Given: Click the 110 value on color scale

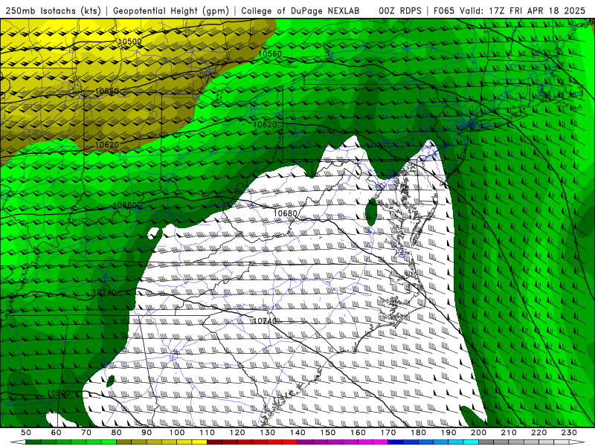Looking at the screenshot, I should (208, 433).
